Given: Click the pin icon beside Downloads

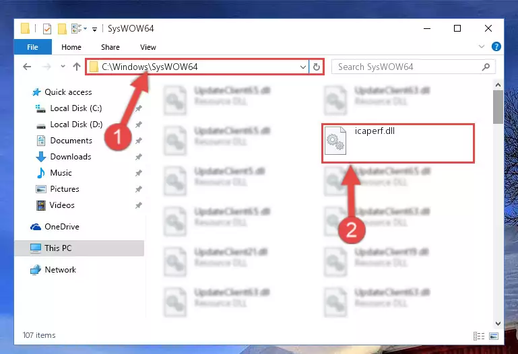Looking at the screenshot, I should [138, 157].
